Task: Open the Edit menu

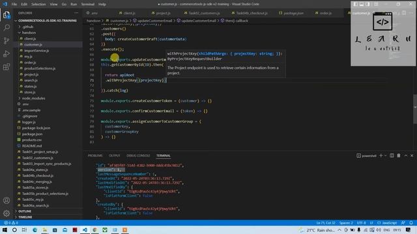Action: point(24,5)
